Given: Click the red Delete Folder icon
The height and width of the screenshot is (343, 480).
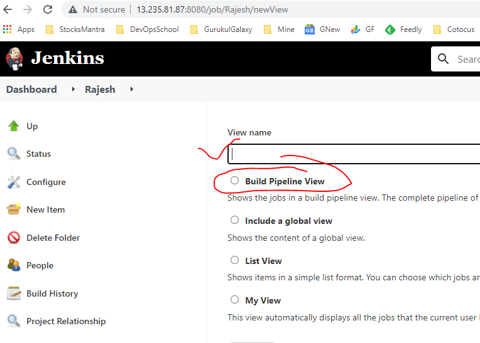Looking at the screenshot, I should pos(14,238).
